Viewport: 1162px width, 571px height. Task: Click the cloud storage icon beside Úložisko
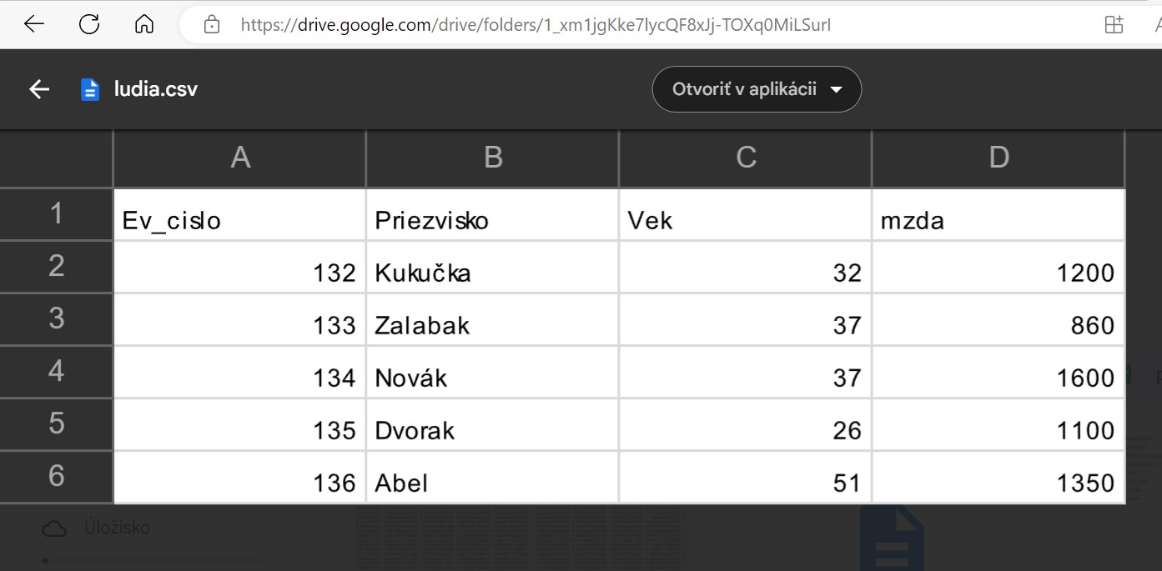54,528
